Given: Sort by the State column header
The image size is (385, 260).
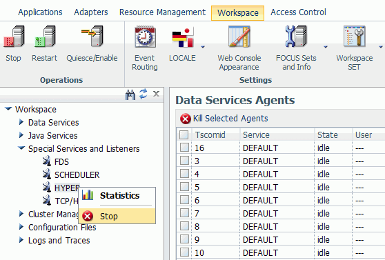Looking at the screenshot, I should (x=328, y=135).
